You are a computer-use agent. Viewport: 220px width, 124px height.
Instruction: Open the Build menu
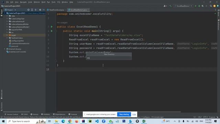tap(43, 2)
